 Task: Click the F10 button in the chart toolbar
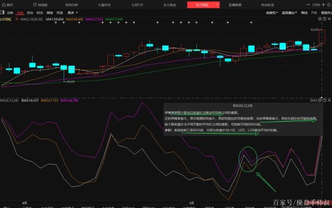tap(314, 13)
